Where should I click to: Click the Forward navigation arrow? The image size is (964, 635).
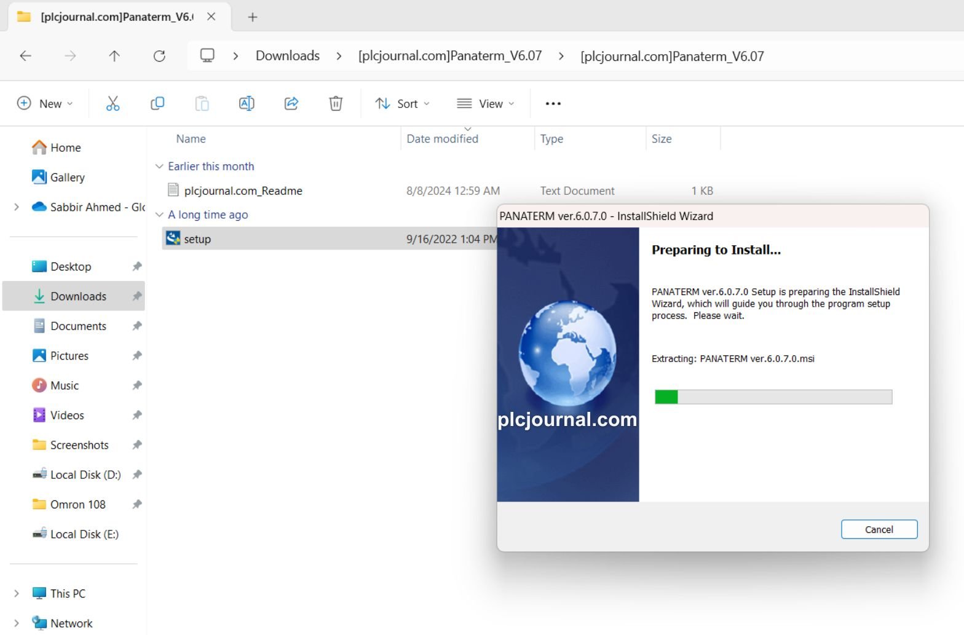[70, 56]
